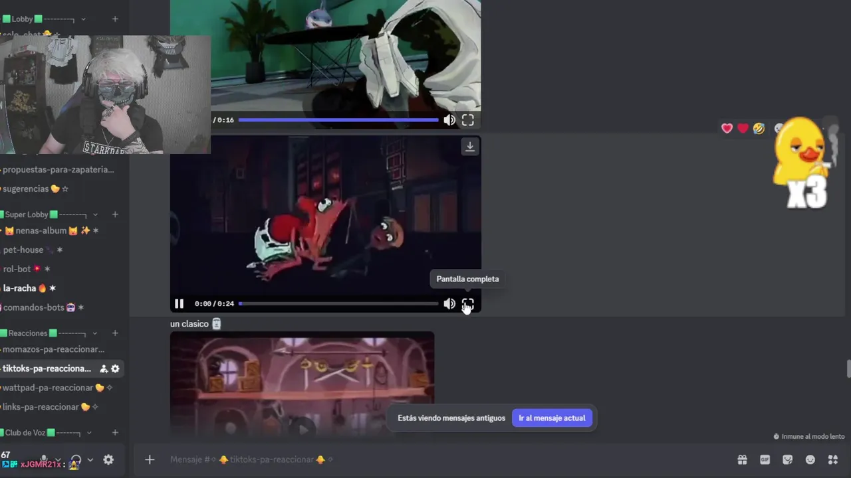Image resolution: width=851 pixels, height=478 pixels.
Task: Click the chat scrollbar thumb
Action: [848, 368]
